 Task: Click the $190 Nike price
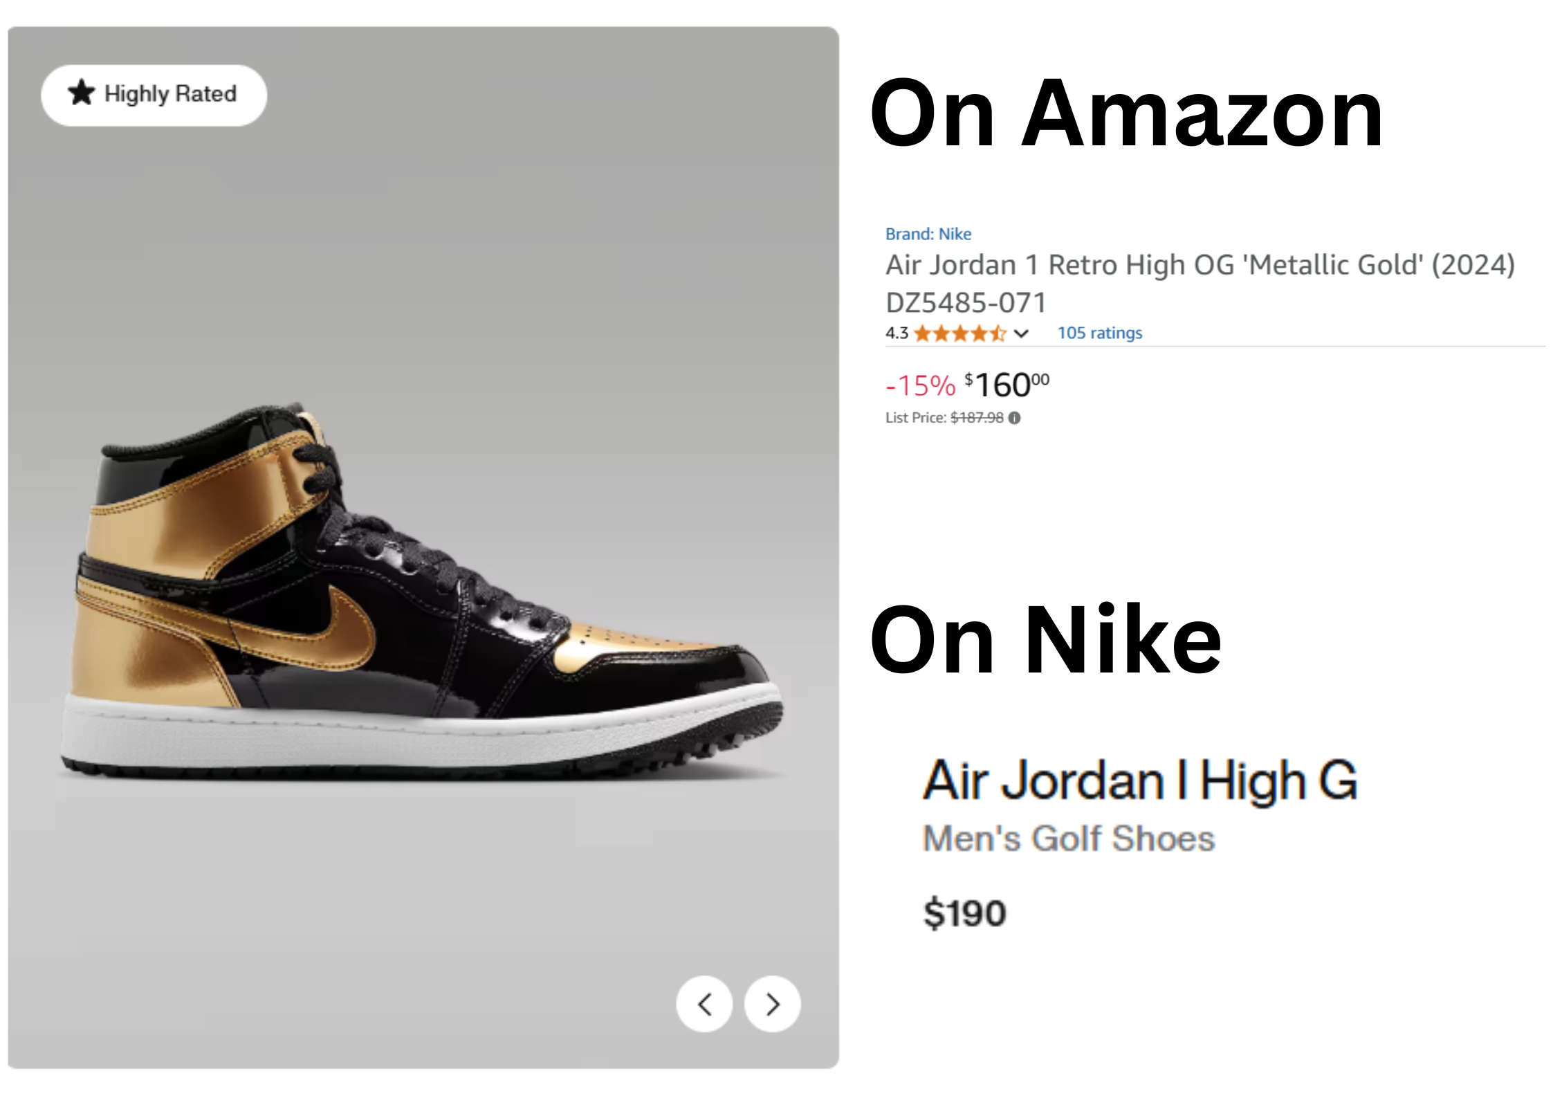[964, 913]
